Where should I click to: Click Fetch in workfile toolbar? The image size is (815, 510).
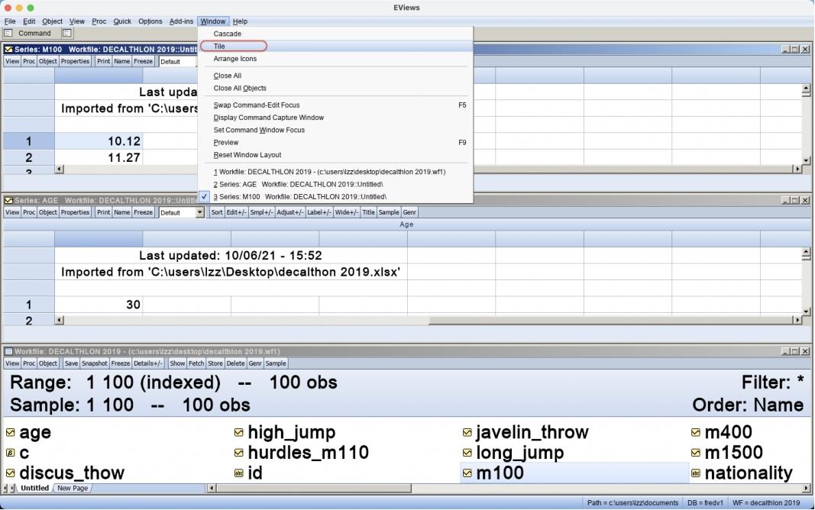pyautogui.click(x=196, y=363)
